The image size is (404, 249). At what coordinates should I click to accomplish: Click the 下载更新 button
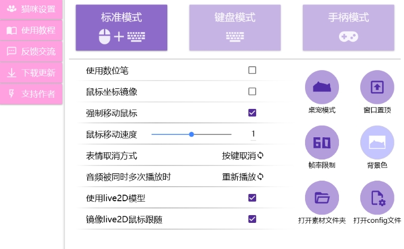[32, 73]
